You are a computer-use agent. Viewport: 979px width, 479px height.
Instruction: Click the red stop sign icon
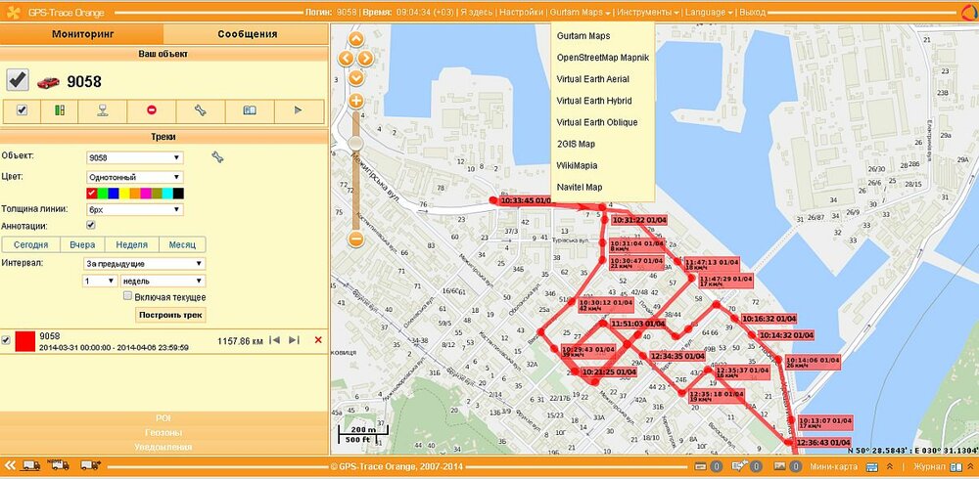click(151, 110)
